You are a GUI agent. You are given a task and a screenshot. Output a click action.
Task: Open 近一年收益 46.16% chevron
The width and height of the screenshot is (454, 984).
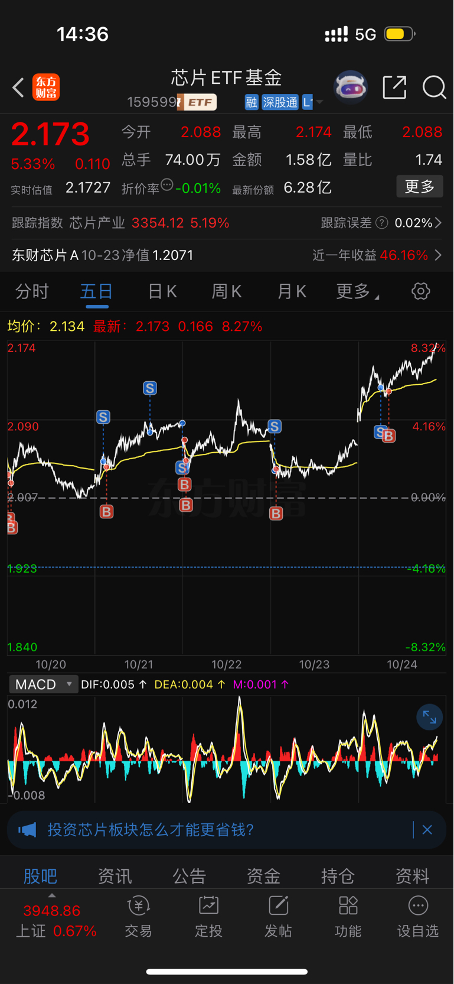coord(438,255)
